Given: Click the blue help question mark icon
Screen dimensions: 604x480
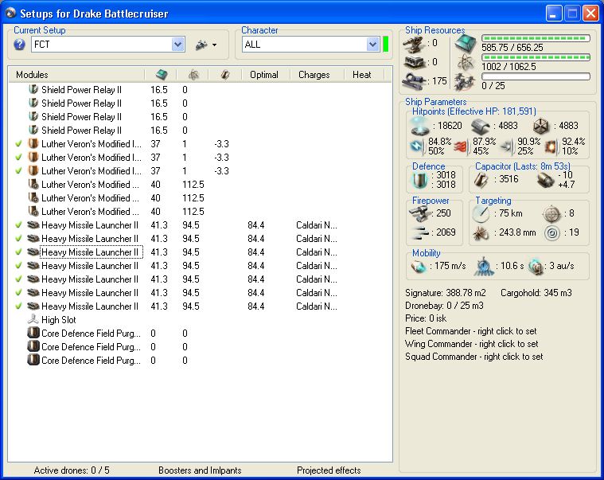Looking at the screenshot, I should 19,45.
